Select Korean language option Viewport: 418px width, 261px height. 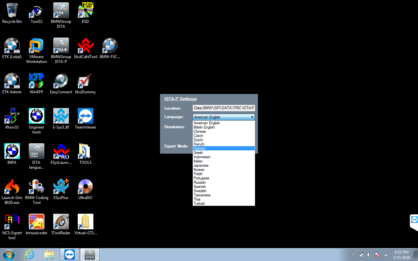pyautogui.click(x=224, y=170)
